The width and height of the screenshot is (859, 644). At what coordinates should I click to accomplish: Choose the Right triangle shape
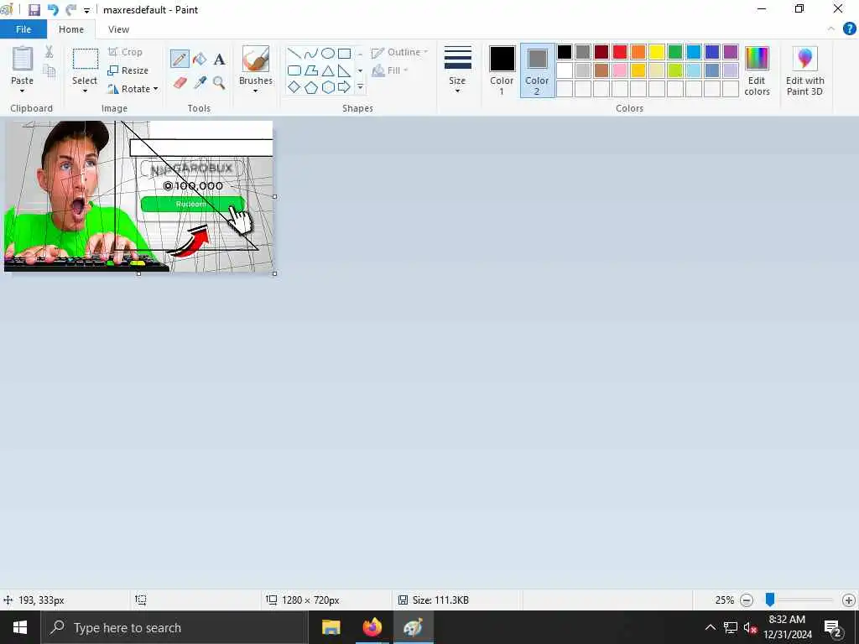coord(344,70)
